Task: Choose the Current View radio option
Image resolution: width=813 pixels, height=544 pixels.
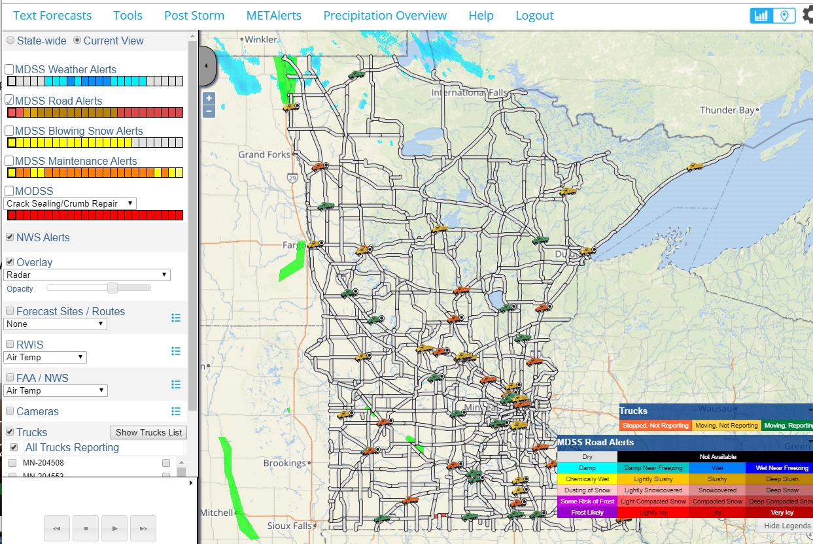Action: [77, 41]
